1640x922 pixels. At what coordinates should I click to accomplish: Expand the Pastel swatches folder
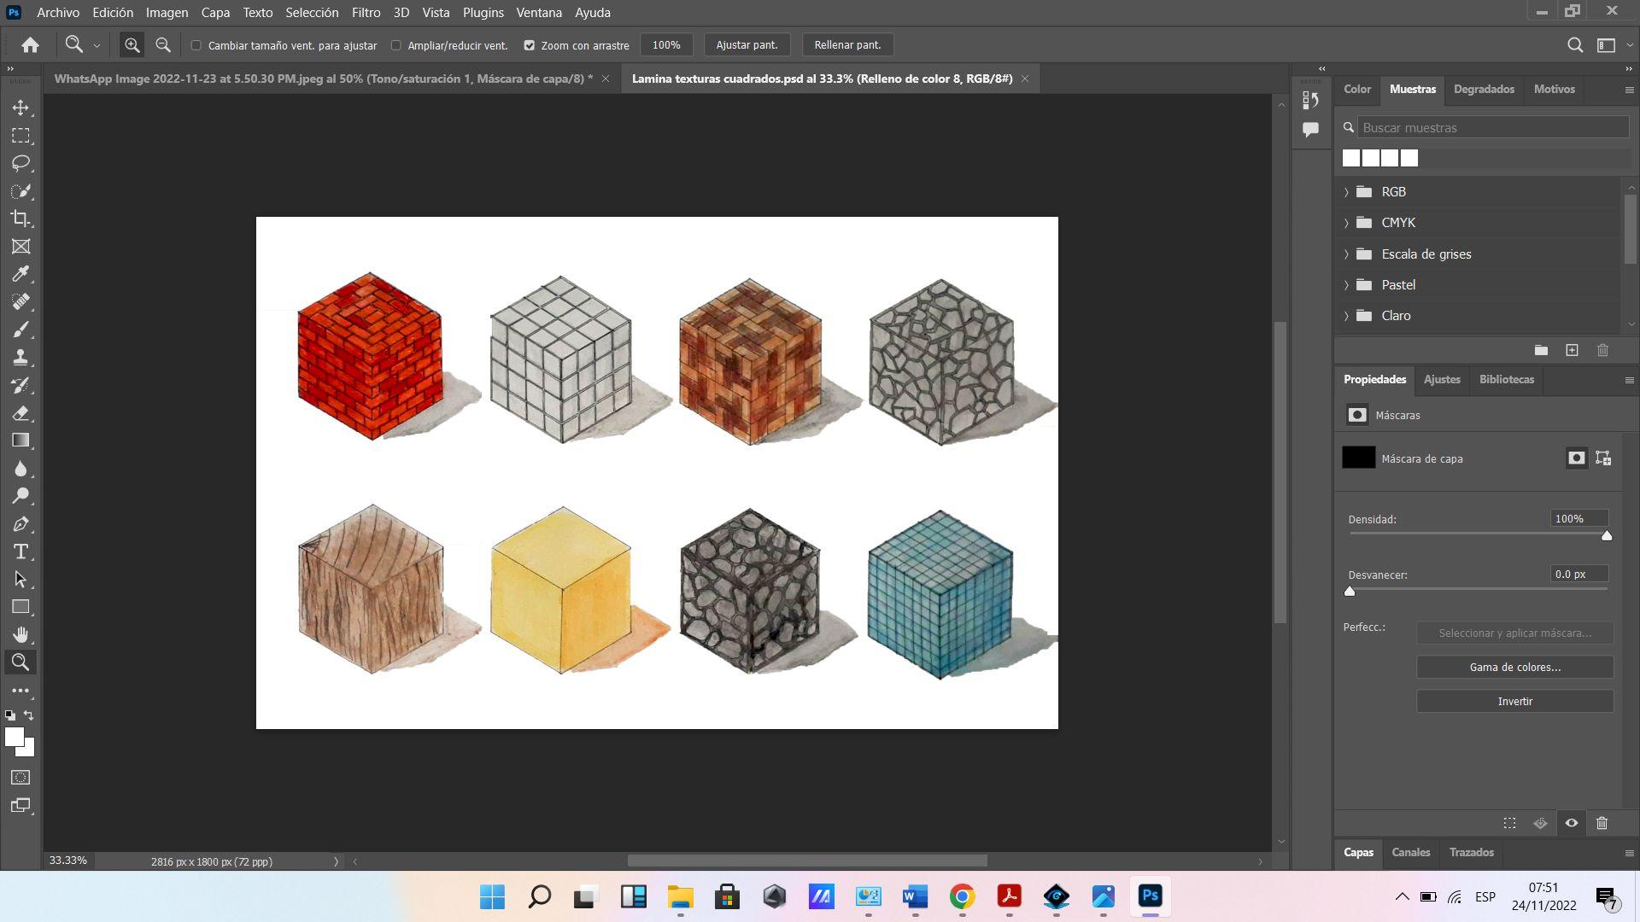click(1347, 285)
